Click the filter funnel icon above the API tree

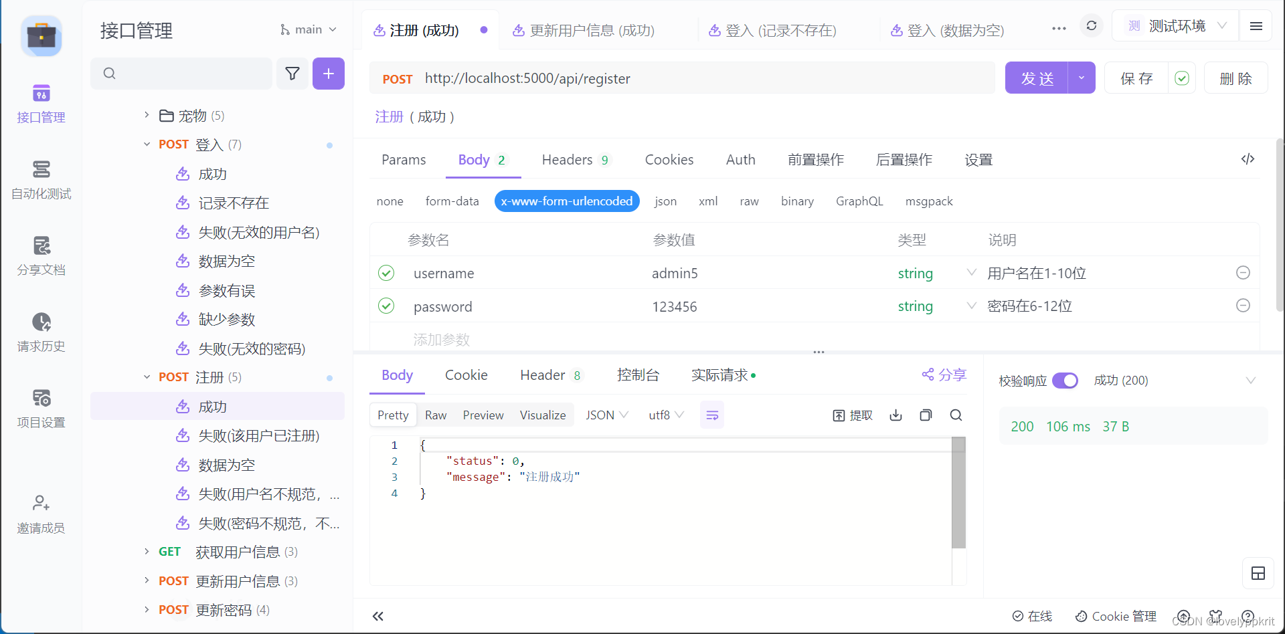[x=292, y=74]
